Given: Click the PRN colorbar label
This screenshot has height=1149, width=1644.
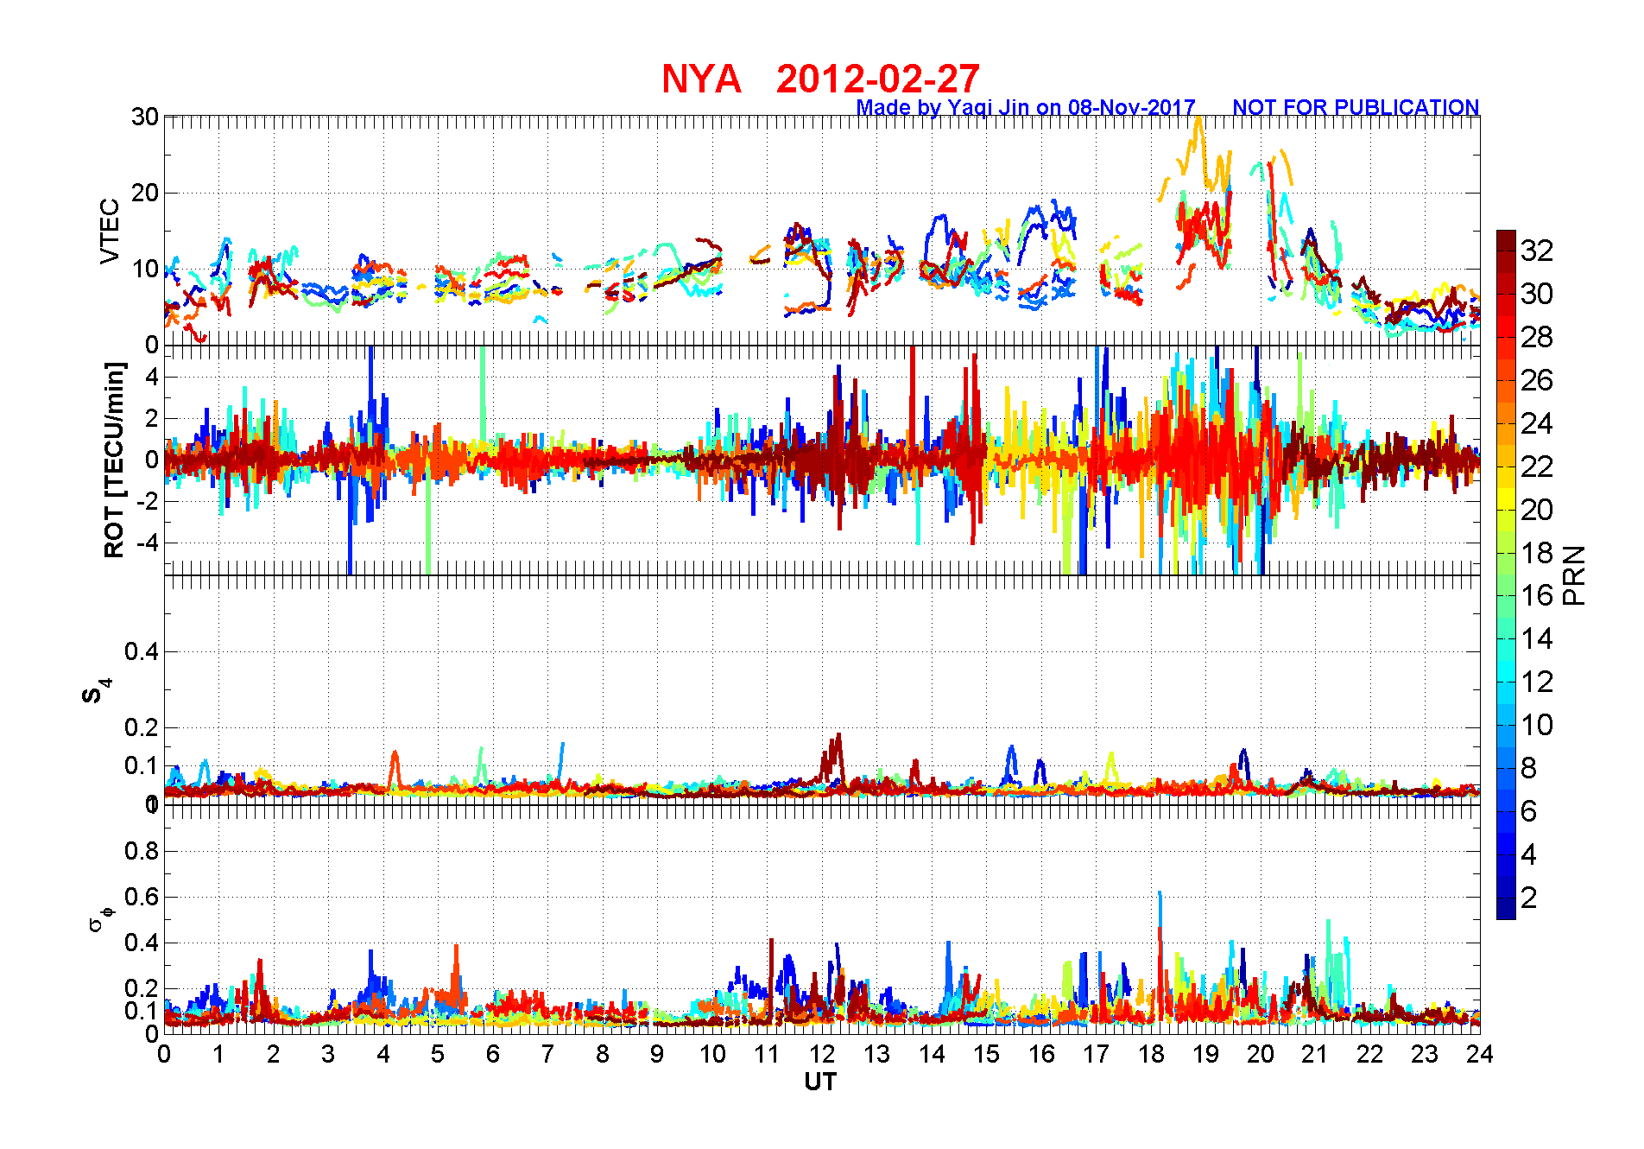Looking at the screenshot, I should click(1574, 574).
